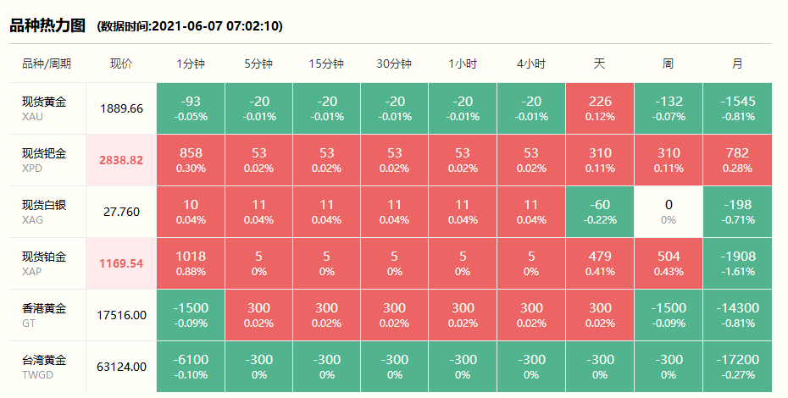Click the white 0 weekly silver cell
Viewport: 788px width, 398px height.
pyautogui.click(x=668, y=212)
